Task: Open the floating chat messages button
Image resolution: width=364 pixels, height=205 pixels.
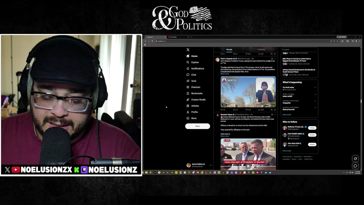Action: pyautogui.click(x=355, y=166)
